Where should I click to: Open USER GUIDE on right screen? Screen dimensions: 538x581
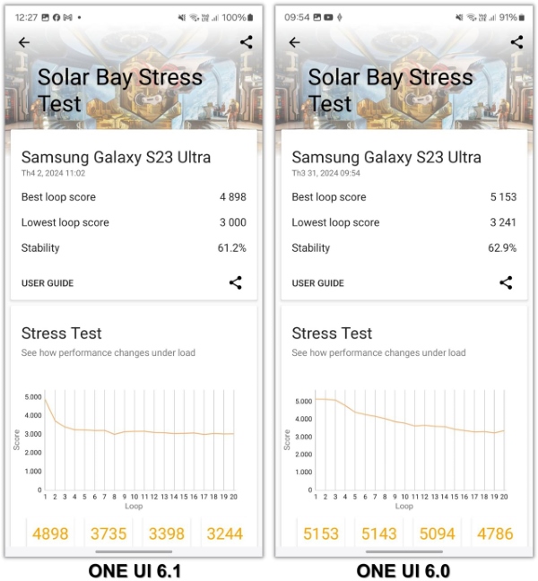[x=317, y=283]
